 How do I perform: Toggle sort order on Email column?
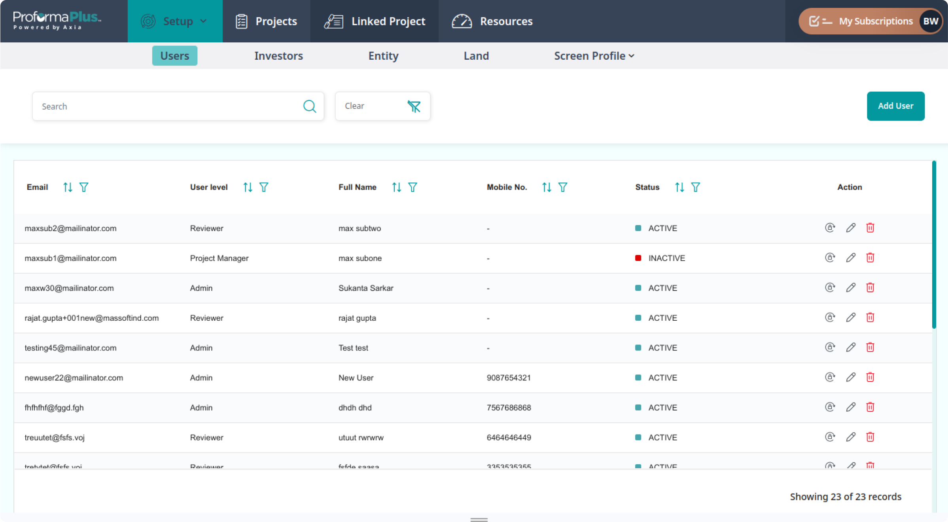(68, 187)
